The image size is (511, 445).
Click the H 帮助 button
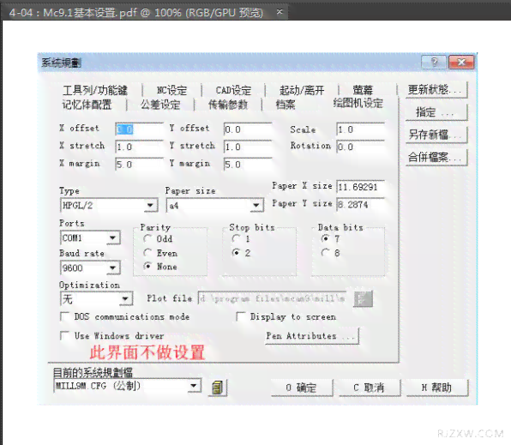pyautogui.click(x=437, y=388)
